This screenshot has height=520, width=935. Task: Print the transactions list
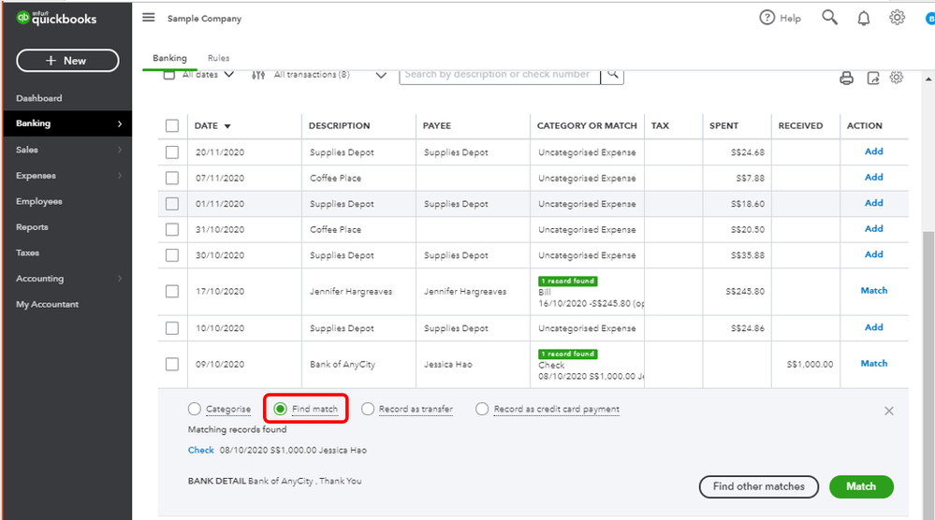(x=846, y=79)
